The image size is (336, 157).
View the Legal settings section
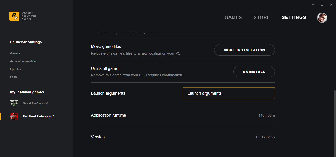coord(14,77)
